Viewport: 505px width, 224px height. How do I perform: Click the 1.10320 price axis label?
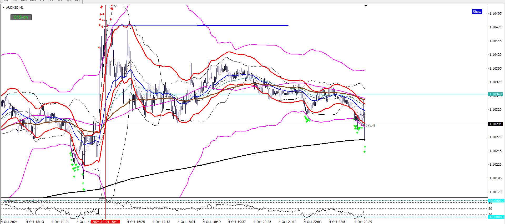pos(496,110)
